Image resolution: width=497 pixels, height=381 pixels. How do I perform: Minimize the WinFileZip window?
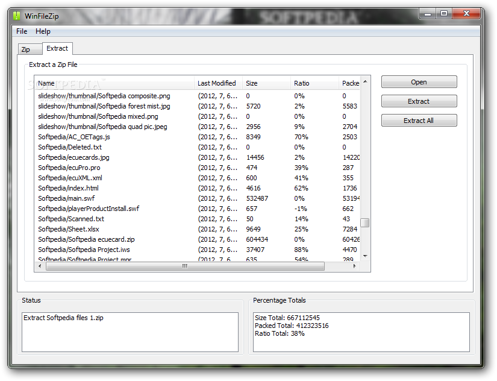pyautogui.click(x=428, y=14)
